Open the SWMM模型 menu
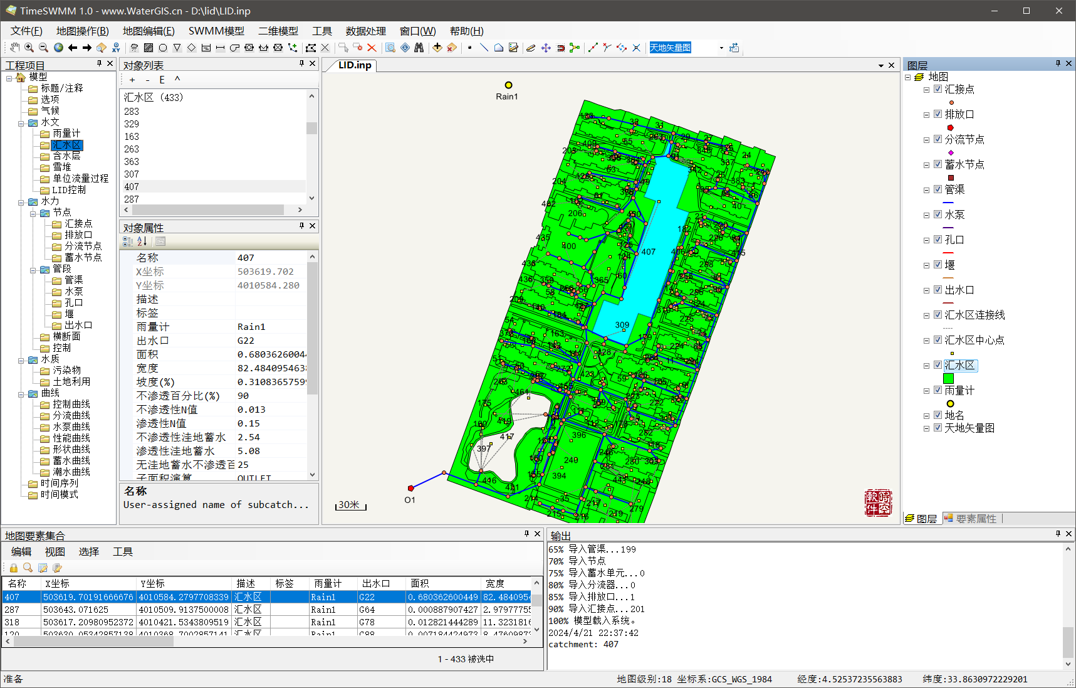This screenshot has height=688, width=1076. [216, 31]
